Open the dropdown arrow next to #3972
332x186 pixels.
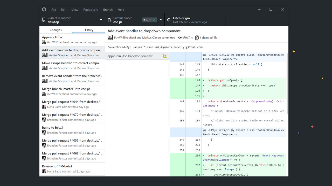[x=161, y=20]
